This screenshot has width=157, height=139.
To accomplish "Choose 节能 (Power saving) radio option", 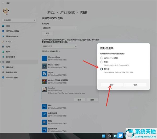I will click(102, 62).
